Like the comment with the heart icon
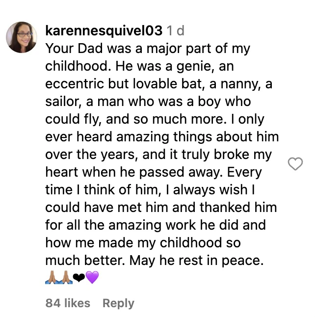 coord(295,164)
